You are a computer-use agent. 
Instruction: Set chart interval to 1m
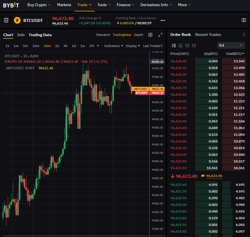[16, 46]
